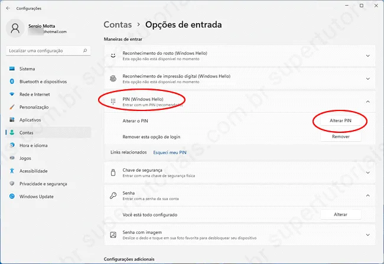
Task: Click the back arrow icon
Action: click(8, 8)
